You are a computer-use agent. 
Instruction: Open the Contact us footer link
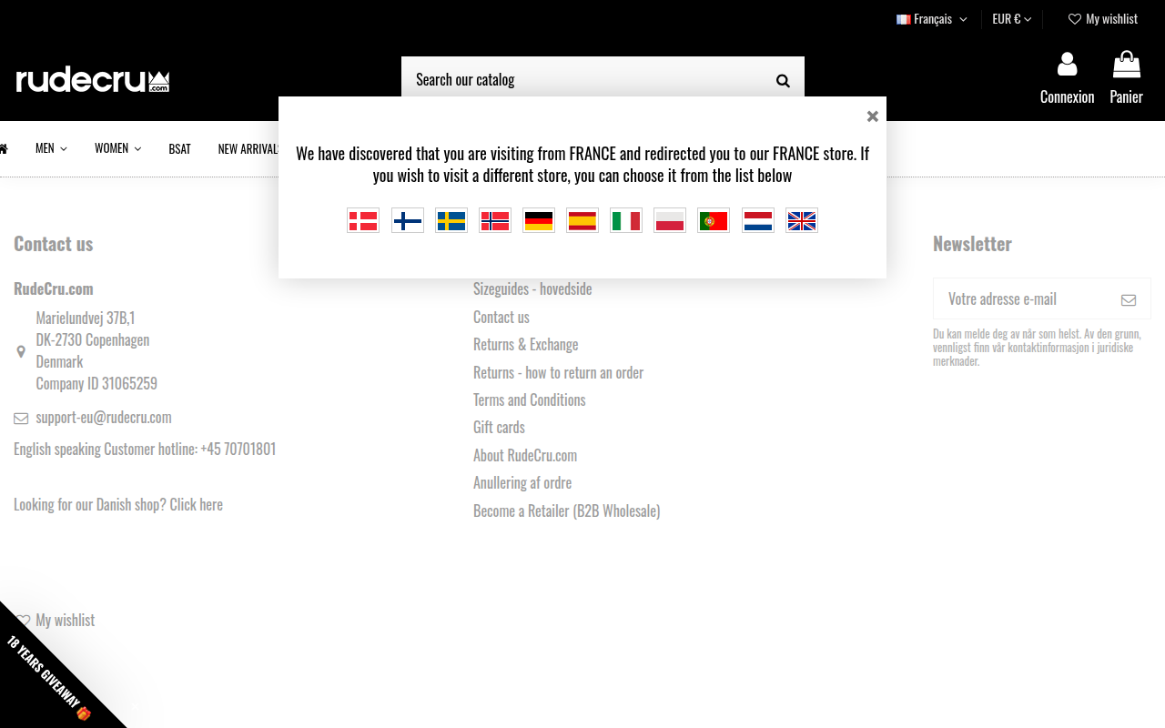click(501, 318)
